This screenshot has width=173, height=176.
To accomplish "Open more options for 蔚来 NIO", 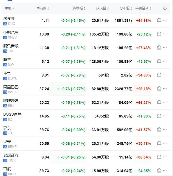I will 165,61.
